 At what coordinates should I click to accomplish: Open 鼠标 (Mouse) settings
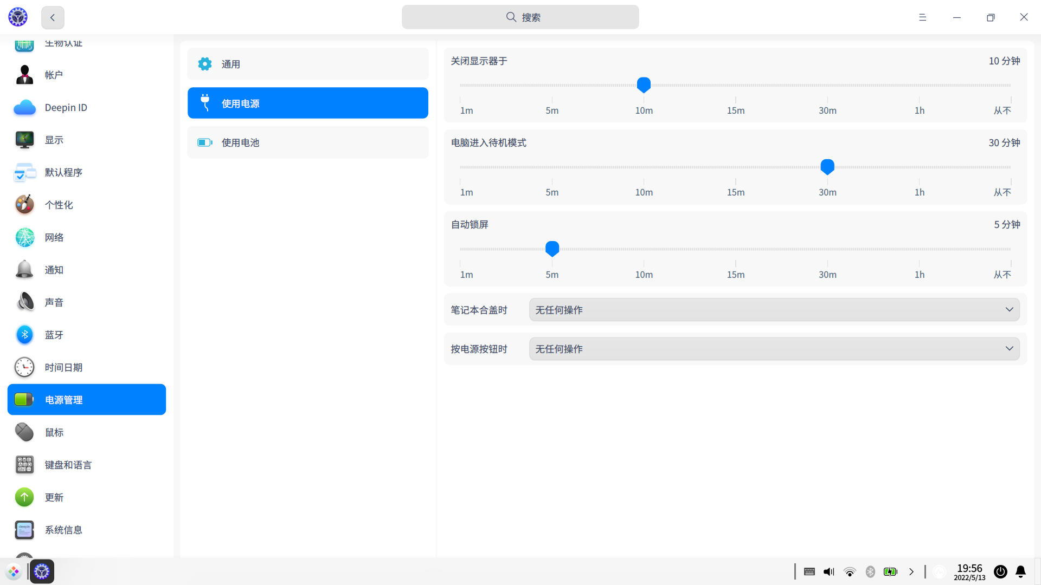[x=54, y=432]
